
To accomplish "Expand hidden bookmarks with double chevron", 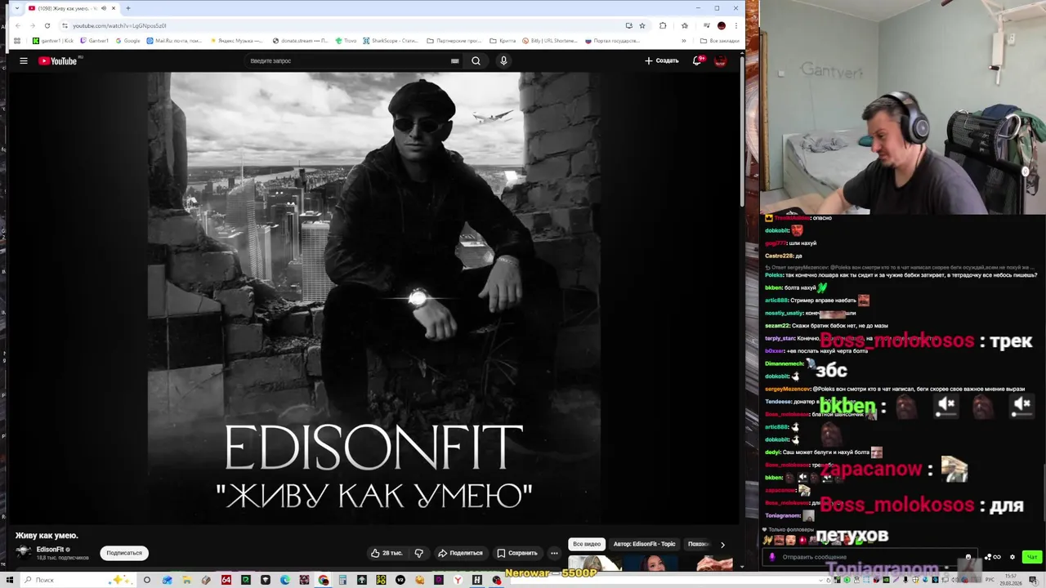I will point(684,41).
